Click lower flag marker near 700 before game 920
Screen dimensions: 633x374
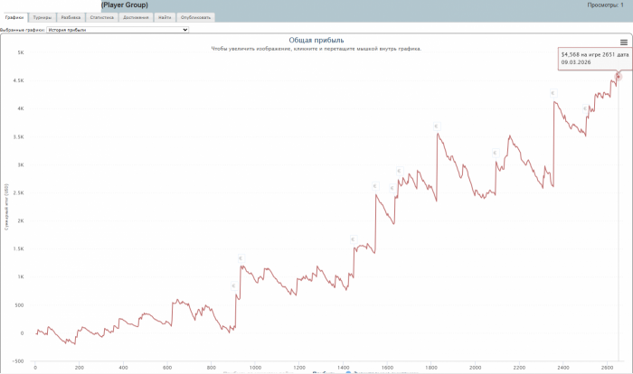233,286
